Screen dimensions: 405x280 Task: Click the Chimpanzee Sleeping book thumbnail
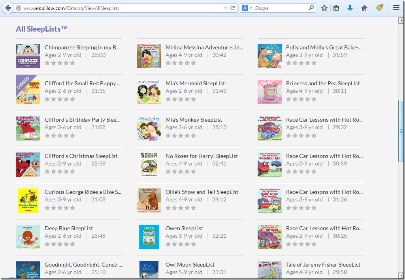tap(28, 55)
